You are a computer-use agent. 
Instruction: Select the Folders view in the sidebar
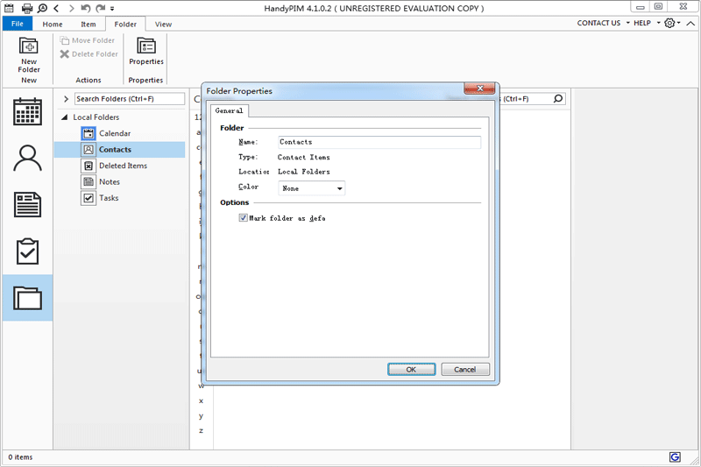pos(27,298)
